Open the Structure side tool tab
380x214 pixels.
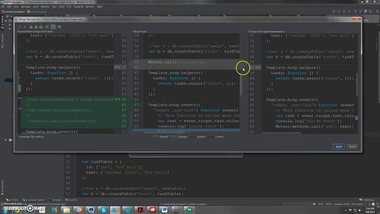[2, 41]
